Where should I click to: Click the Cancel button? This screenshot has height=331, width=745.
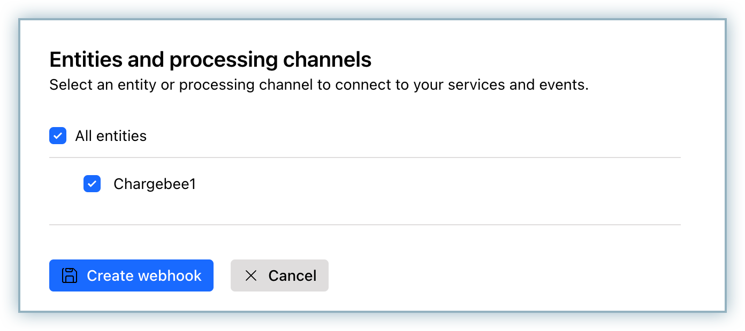tap(279, 275)
